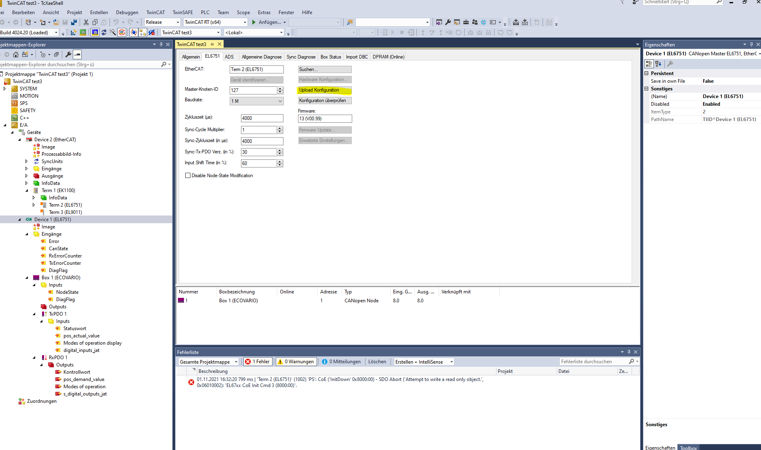The image size is (761, 450).
Task: Select the Term 3 (EL9011) tree item
Action: tap(65, 212)
